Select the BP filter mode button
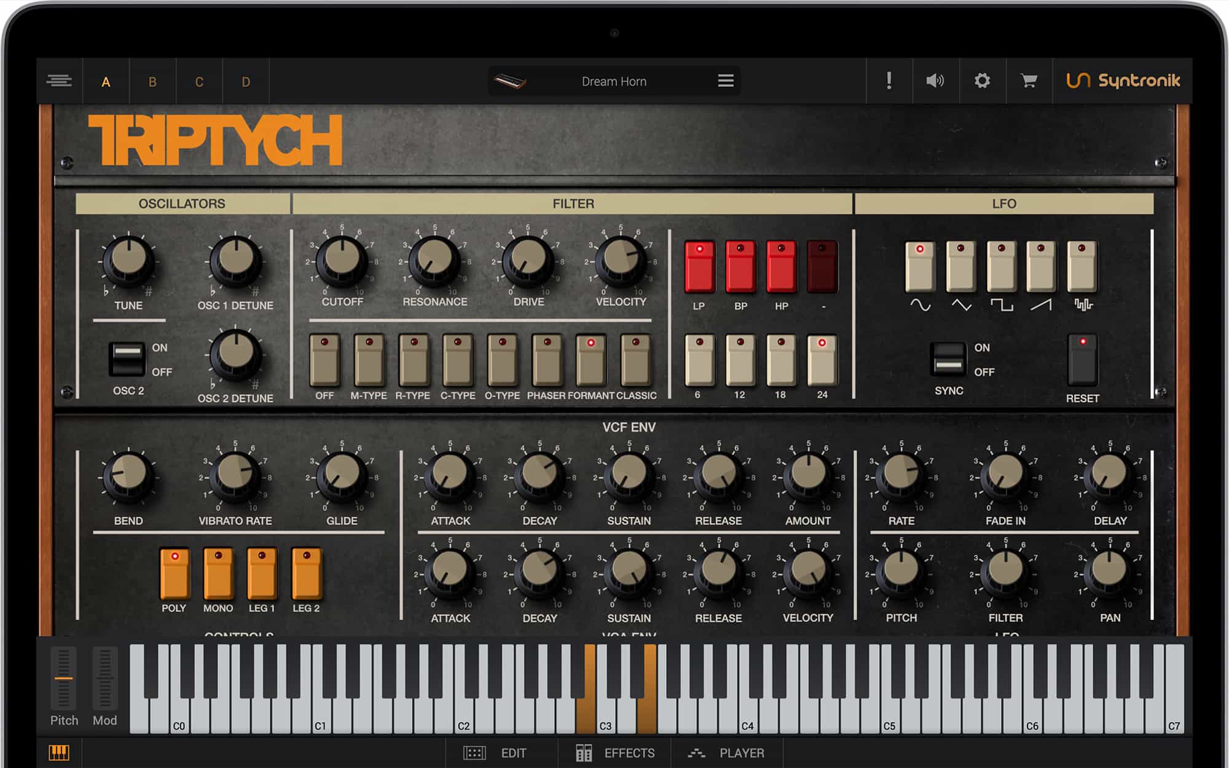Screen dimensions: 1229x768 740,266
